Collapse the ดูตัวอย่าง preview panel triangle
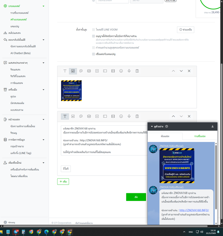The width and height of the screenshot is (223, 236). coord(152,127)
